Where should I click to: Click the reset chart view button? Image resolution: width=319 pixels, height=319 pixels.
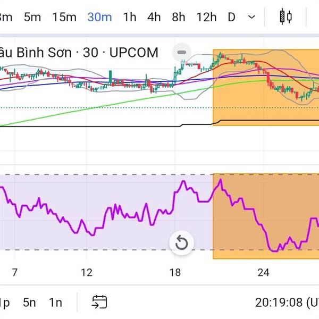tap(181, 243)
